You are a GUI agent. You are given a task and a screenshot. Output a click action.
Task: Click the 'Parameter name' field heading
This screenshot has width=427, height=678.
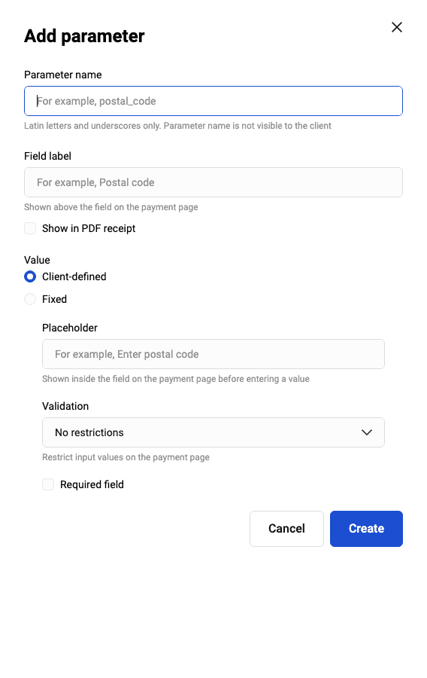click(63, 75)
